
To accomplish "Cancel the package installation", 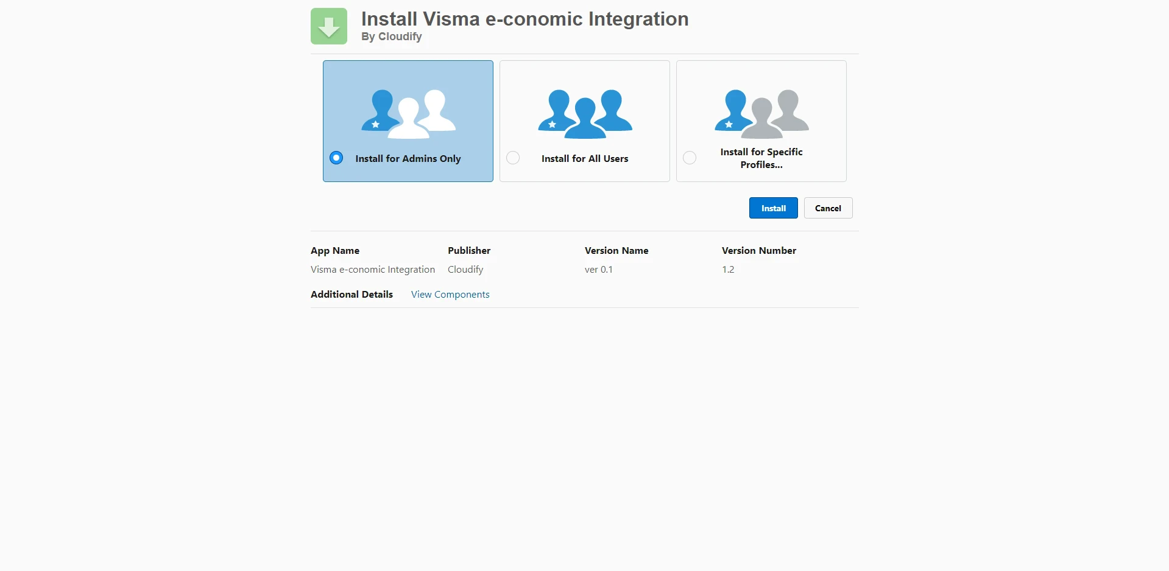I will 828,208.
